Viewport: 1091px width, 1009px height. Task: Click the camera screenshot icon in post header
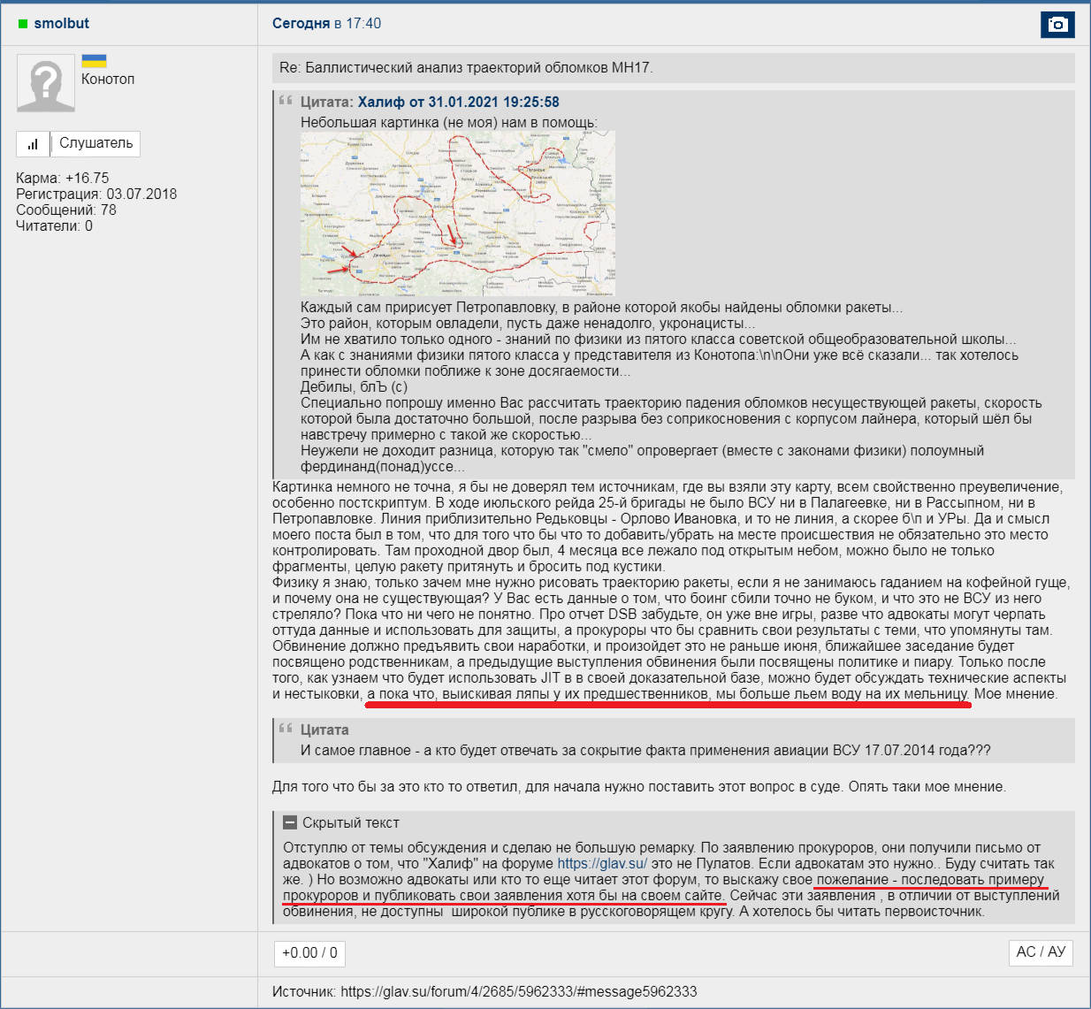click(1057, 24)
